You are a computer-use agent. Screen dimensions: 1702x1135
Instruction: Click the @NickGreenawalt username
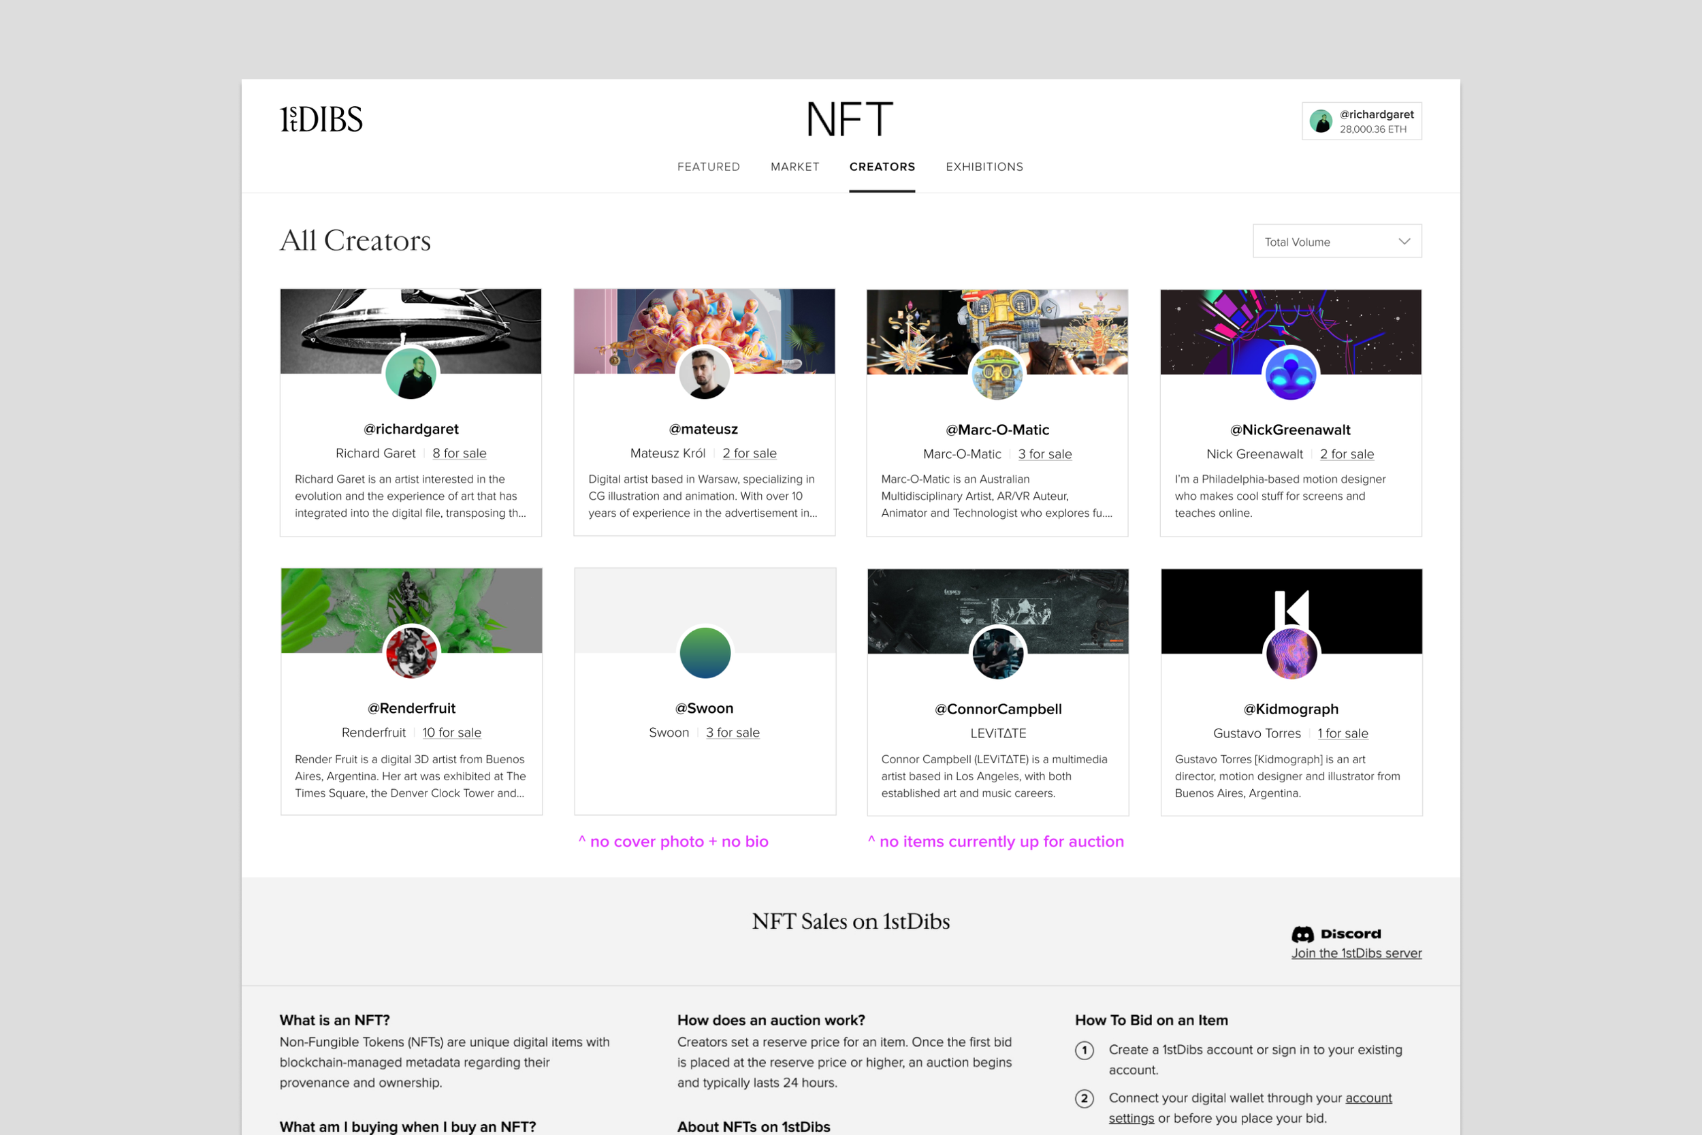1290,430
